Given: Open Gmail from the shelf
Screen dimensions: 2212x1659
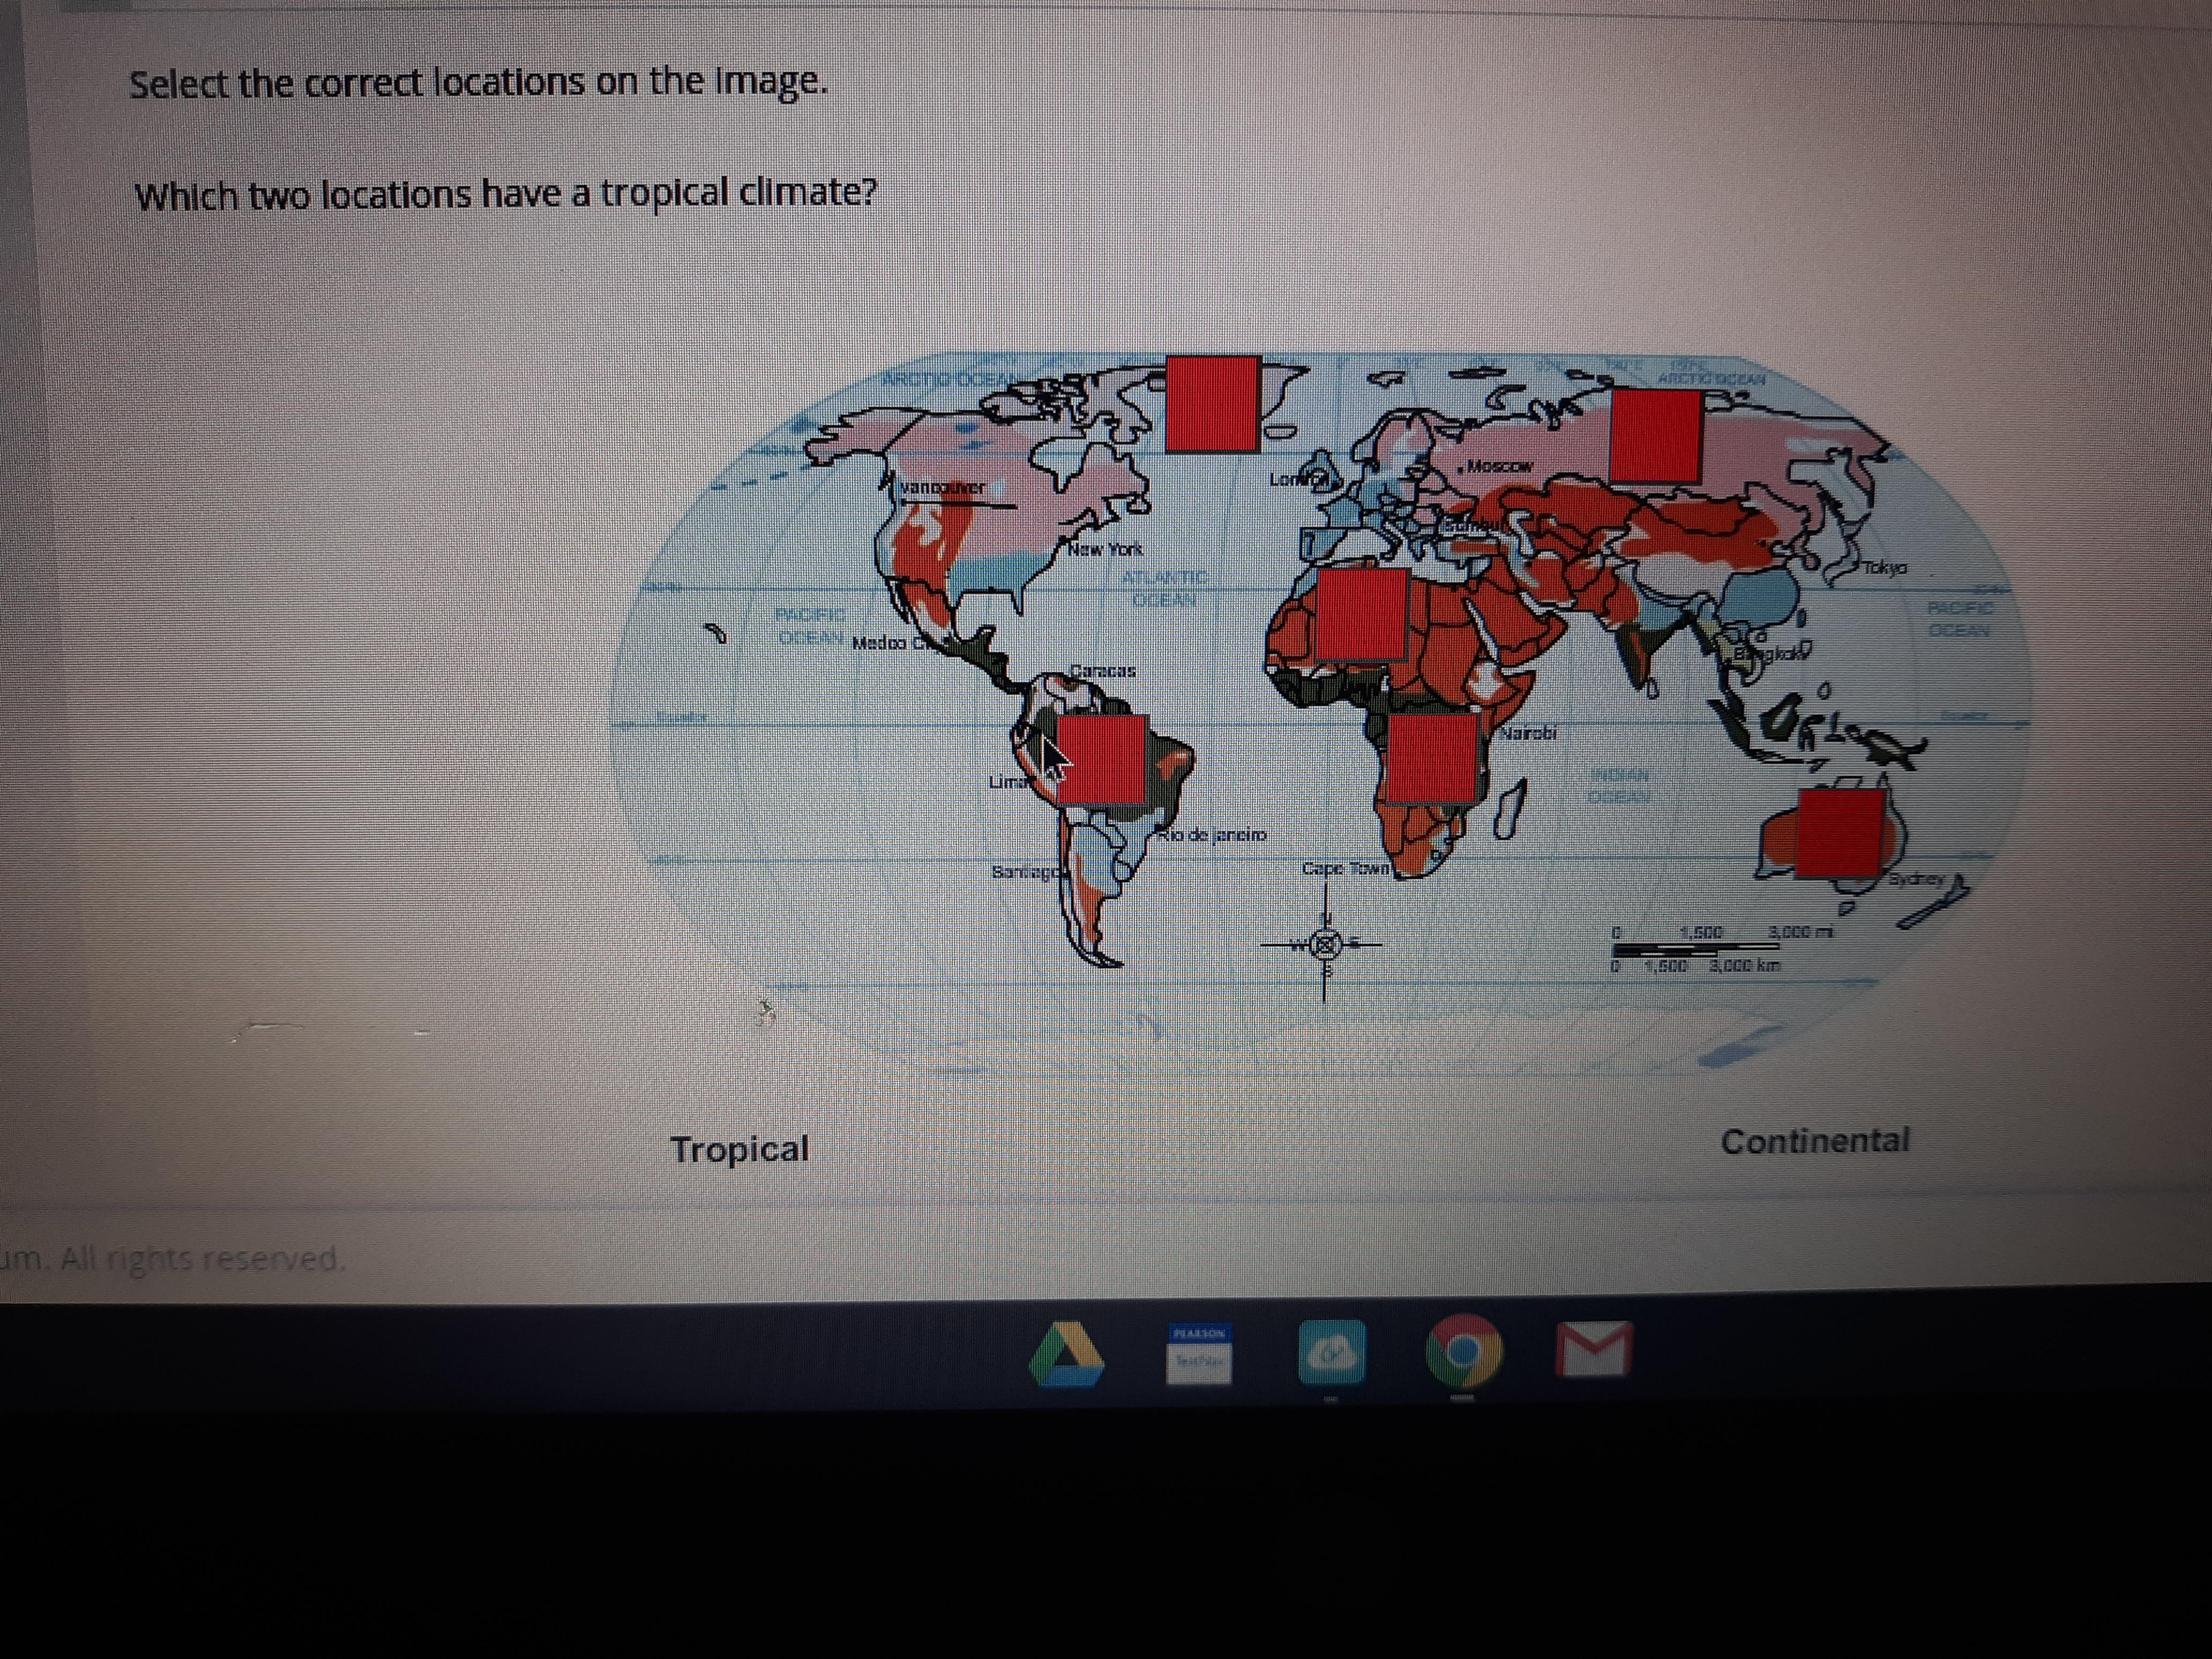Looking at the screenshot, I should [x=1594, y=1349].
